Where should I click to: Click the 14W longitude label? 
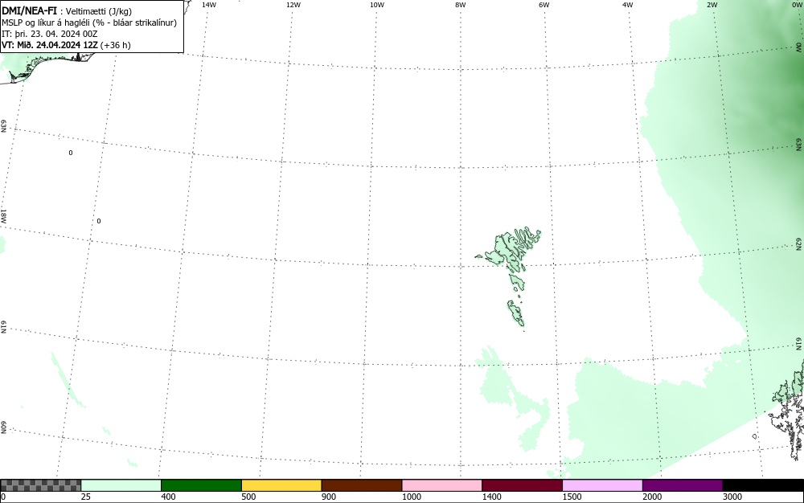tap(209, 5)
